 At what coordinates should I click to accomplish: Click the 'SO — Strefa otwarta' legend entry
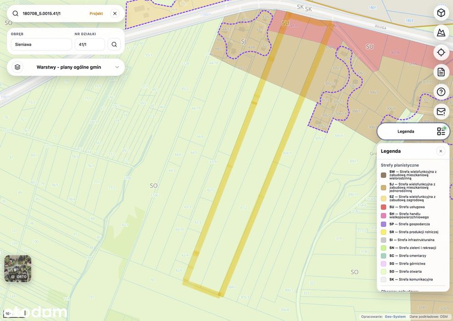pos(405,271)
